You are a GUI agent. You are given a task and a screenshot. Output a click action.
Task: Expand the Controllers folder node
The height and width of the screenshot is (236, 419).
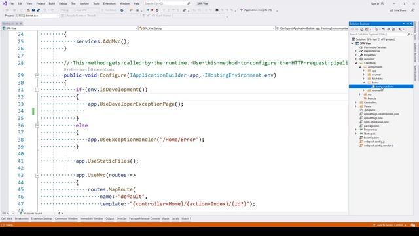pos(355,102)
